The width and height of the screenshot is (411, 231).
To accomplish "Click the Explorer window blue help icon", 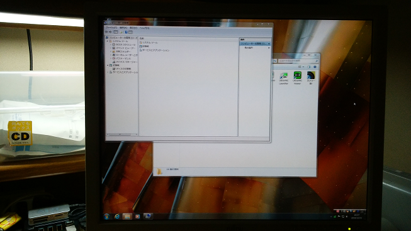I will click(315, 67).
